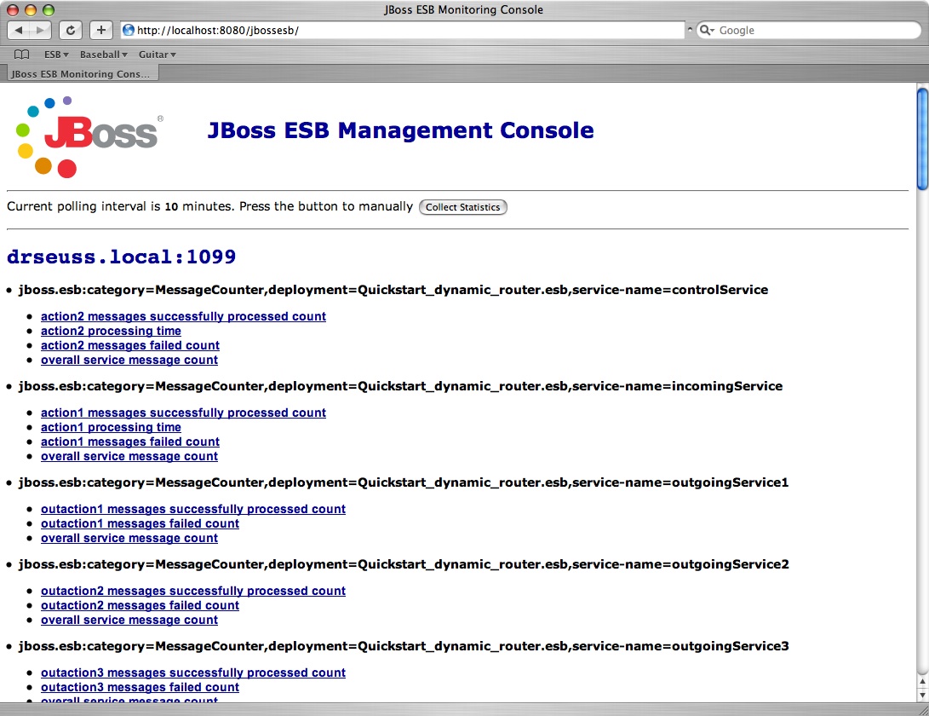Click the controlService MessageCounter entry text
Image resolution: width=929 pixels, height=716 pixels.
click(x=393, y=290)
